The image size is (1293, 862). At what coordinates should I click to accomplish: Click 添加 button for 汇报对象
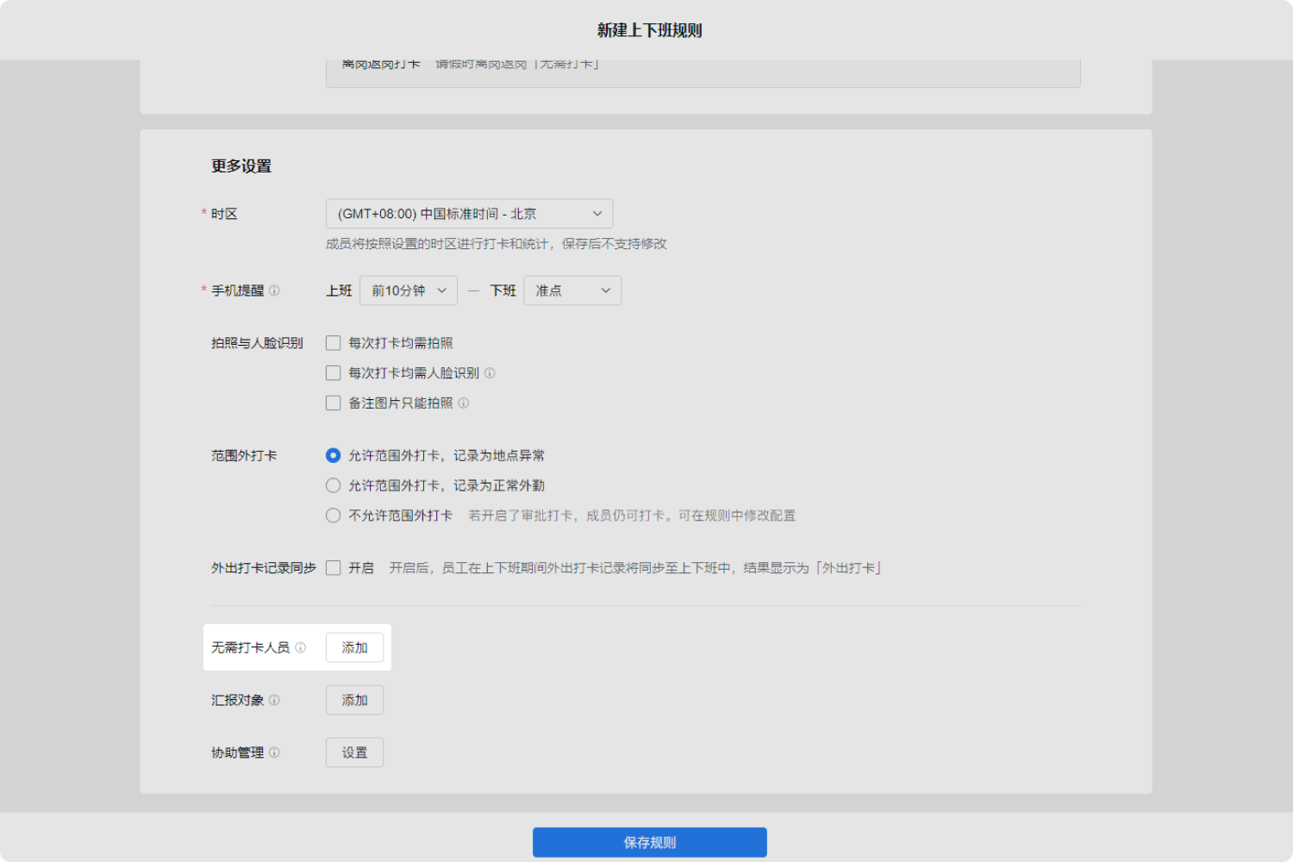[x=354, y=700]
